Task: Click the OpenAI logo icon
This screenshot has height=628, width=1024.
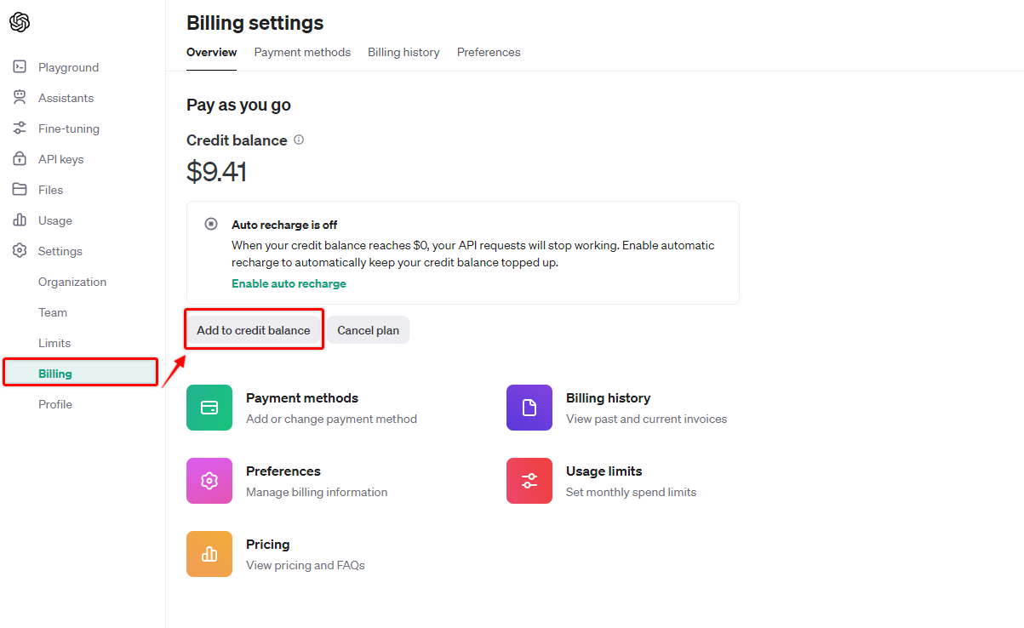Action: 20,23
